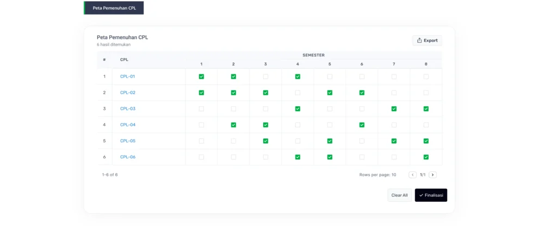557x231 pixels.
Task: Click the semester 7 column header
Action: pyautogui.click(x=394, y=64)
